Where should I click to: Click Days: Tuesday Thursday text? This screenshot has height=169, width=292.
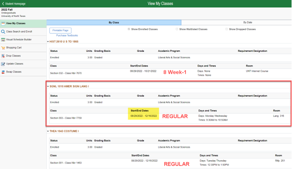[x=213, y=161]
